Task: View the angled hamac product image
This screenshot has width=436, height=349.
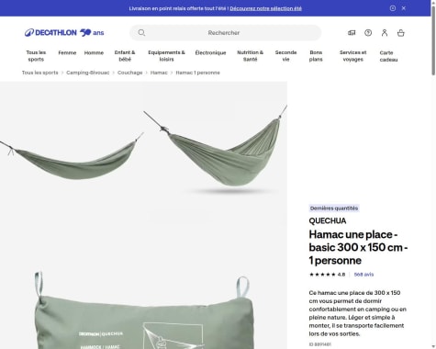Action: (216, 153)
